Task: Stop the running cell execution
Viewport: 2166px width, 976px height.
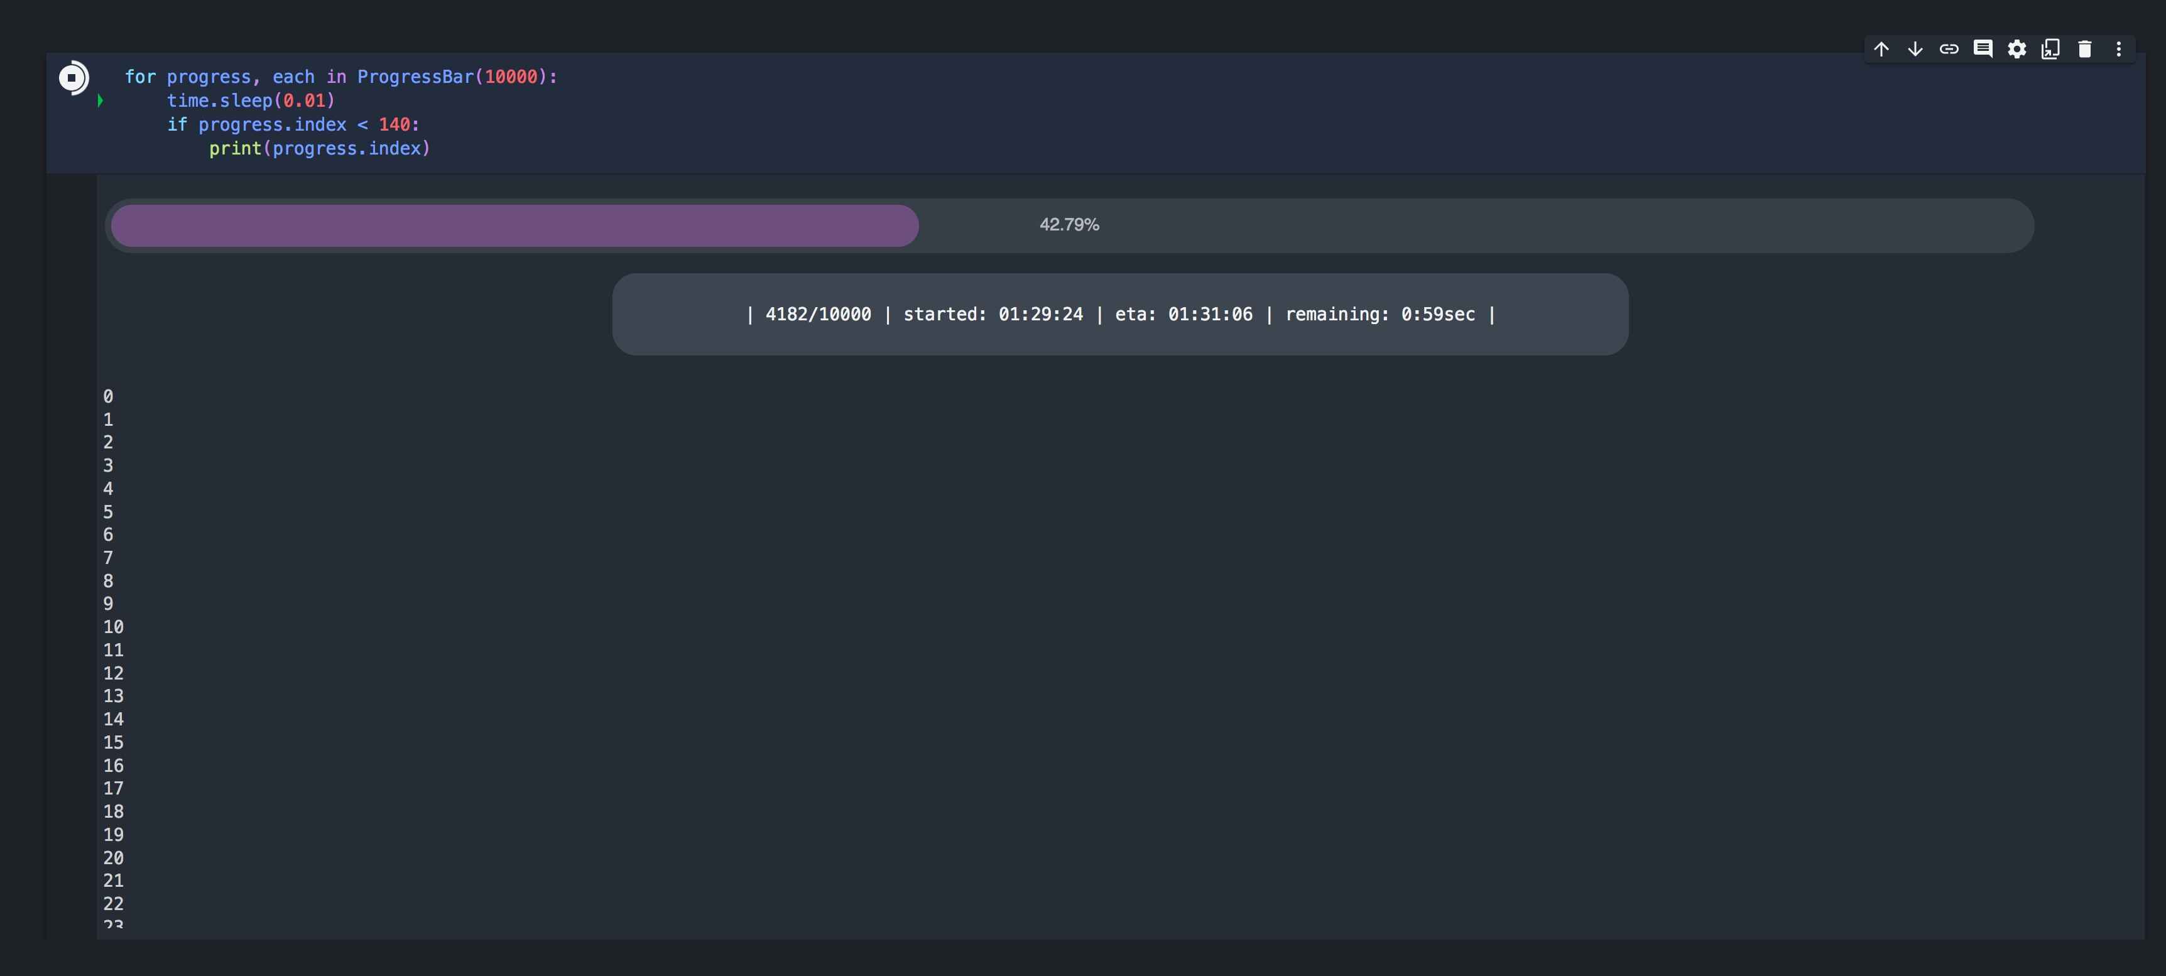Action: coord(72,77)
